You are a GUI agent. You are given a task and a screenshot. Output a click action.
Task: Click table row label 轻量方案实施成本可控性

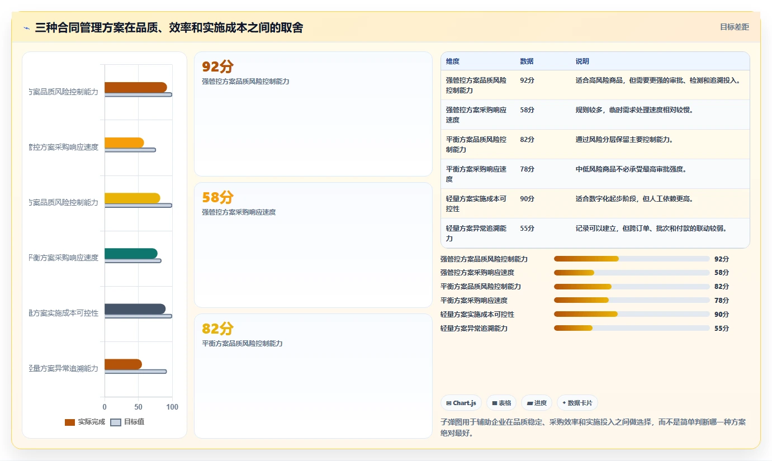pyautogui.click(x=476, y=204)
